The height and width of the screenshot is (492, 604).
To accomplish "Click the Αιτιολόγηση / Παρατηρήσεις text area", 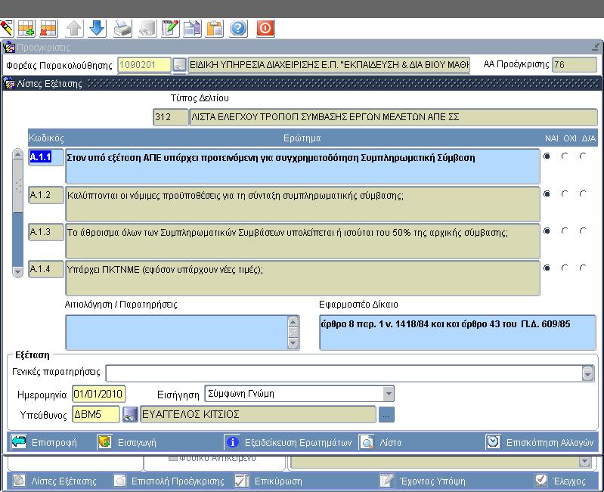I will pos(176,333).
